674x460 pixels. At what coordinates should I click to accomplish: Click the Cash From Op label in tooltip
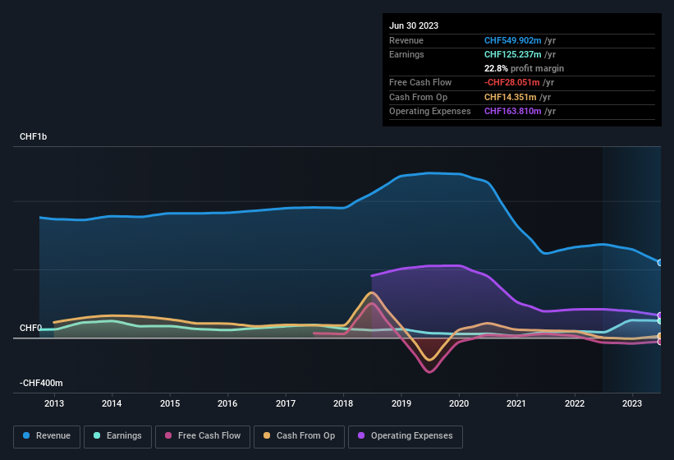coord(418,97)
